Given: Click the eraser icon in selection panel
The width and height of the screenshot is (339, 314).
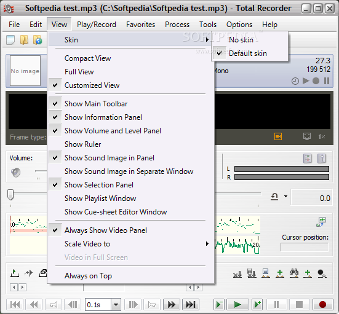Looking at the screenshot, I should point(43,273).
